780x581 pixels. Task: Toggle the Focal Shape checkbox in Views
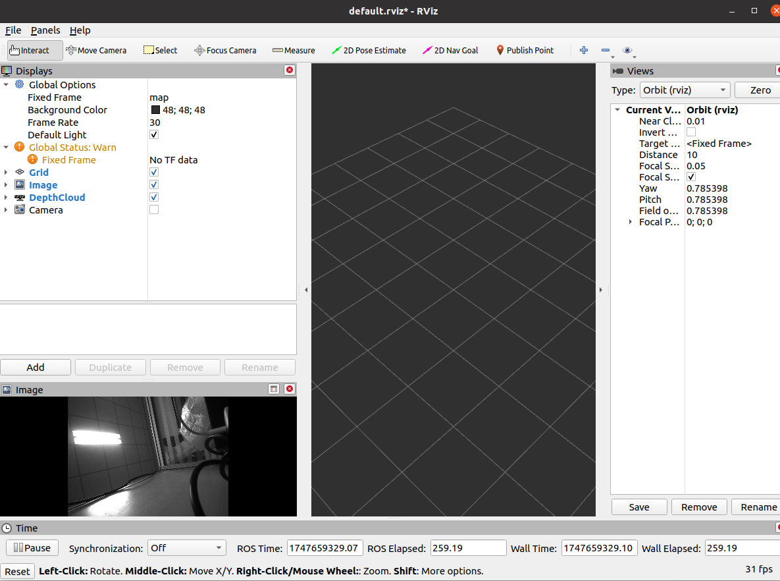point(691,177)
